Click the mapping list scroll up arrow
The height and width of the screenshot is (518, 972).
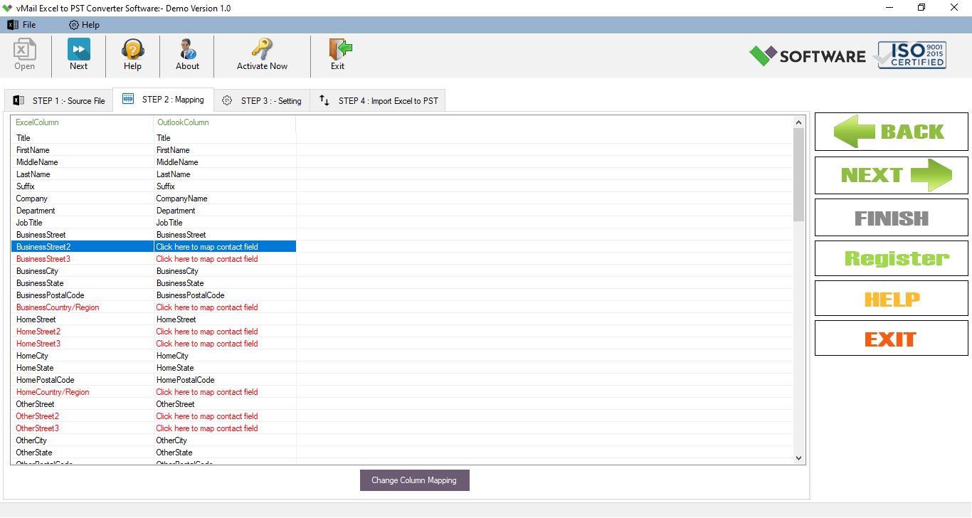click(799, 122)
